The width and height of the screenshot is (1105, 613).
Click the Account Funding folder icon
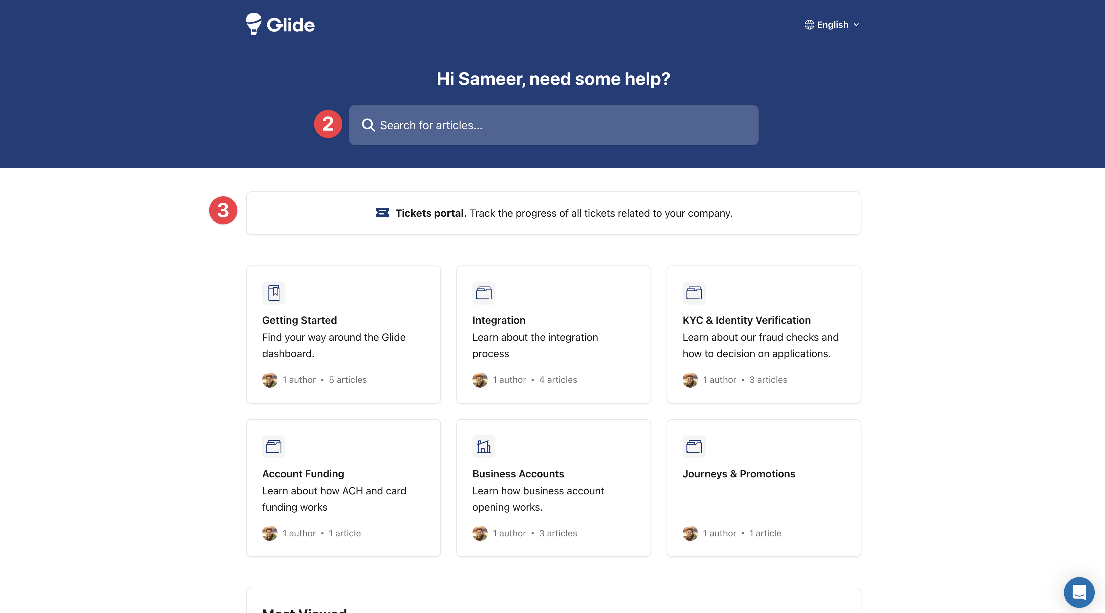(x=273, y=446)
